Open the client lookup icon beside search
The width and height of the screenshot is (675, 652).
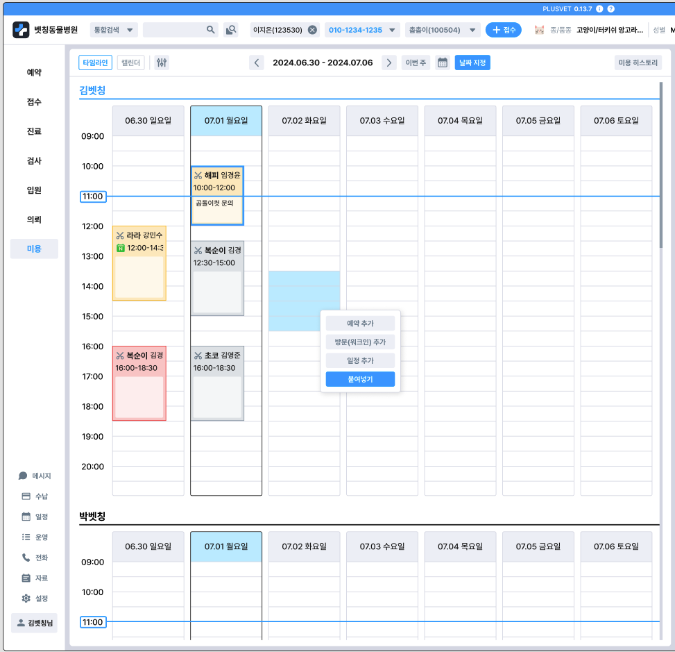[231, 30]
